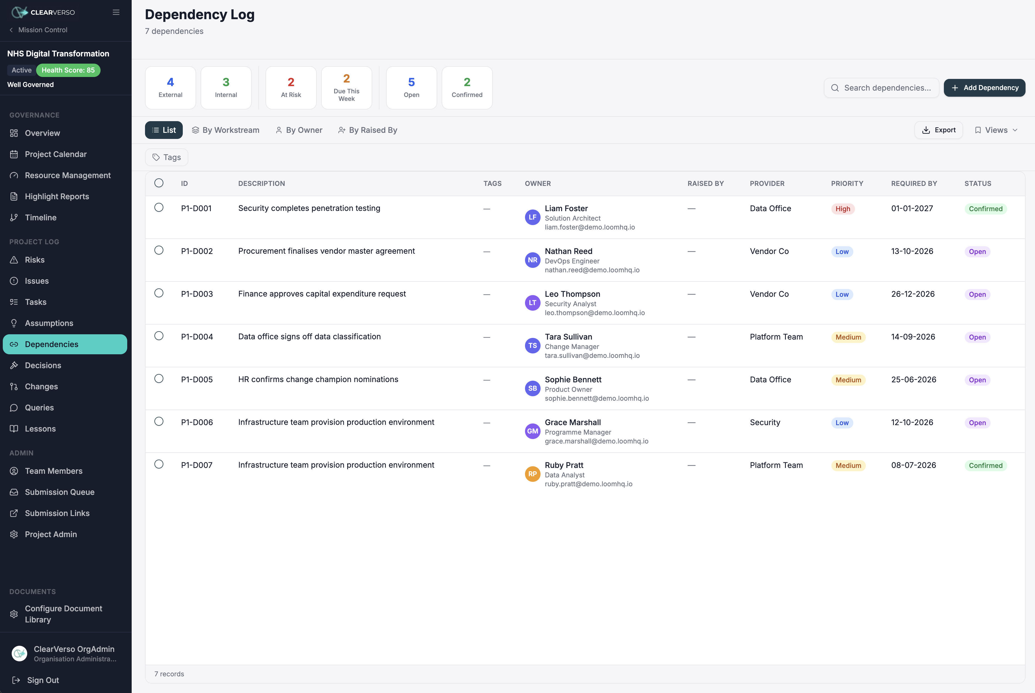Select row P1-D005 checkbox
The height and width of the screenshot is (693, 1035).
click(x=159, y=379)
